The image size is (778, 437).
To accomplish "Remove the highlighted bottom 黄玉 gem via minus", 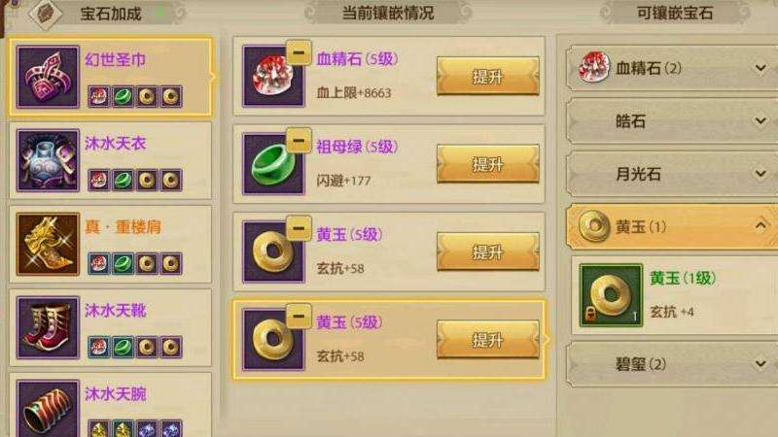I will point(299,317).
